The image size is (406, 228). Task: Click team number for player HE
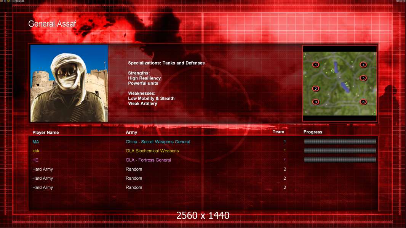285,160
